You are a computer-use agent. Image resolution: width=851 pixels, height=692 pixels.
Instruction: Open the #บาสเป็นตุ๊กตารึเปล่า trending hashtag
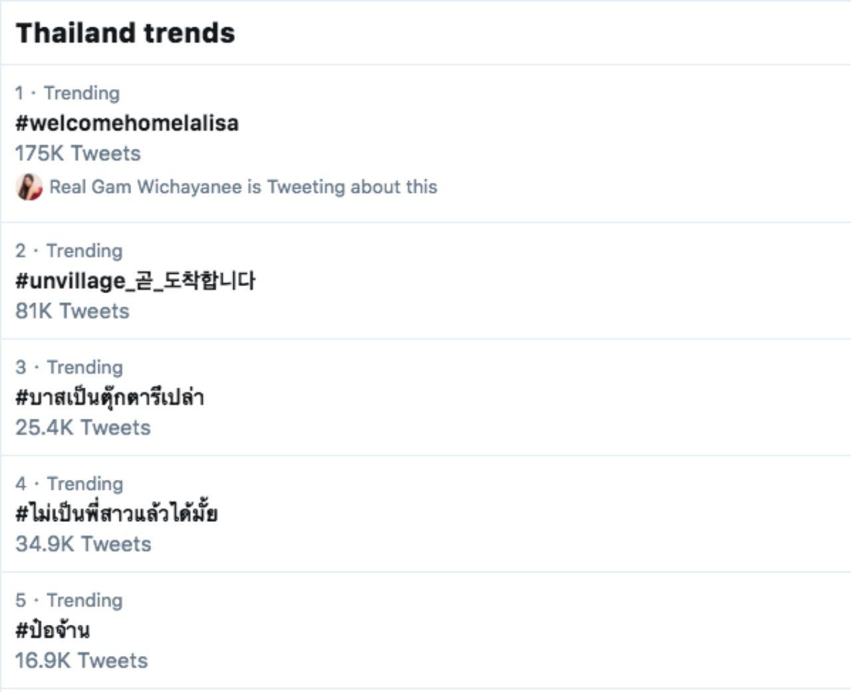110,398
